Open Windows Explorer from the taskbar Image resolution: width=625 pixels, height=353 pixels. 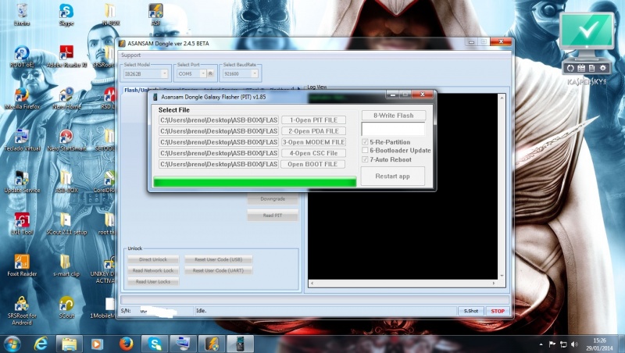(x=69, y=344)
